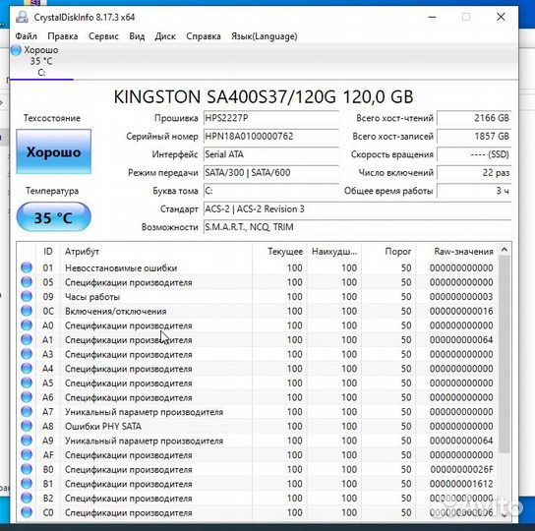Click raw value 00000000016 in Включения/отключения row
Viewport: 535px width, 531px height.
(x=461, y=311)
